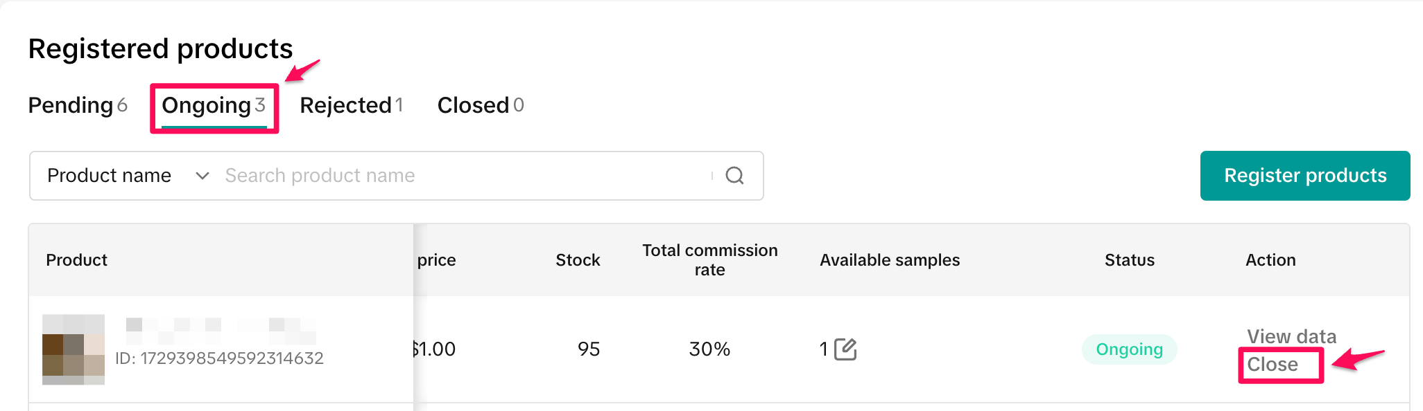Click the Stock column header

[578, 260]
